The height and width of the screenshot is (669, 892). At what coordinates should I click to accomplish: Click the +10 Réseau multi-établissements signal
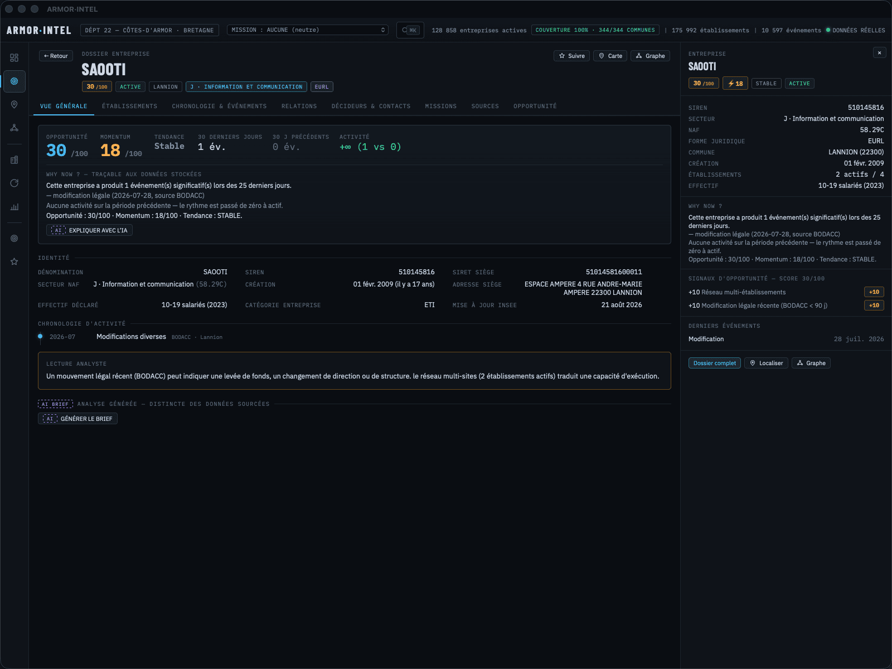pos(786,292)
